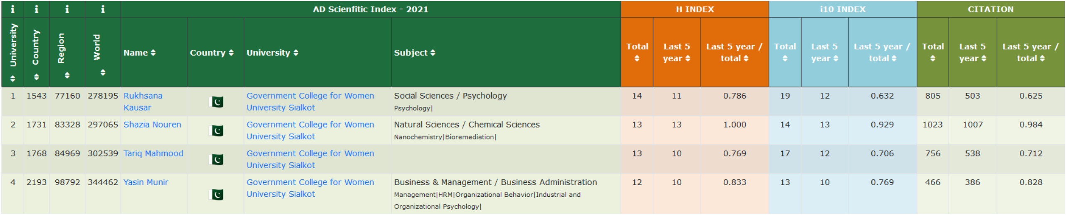The image size is (1066, 215).
Task: Open Tariq Mahmood's profile link
Action: (153, 154)
